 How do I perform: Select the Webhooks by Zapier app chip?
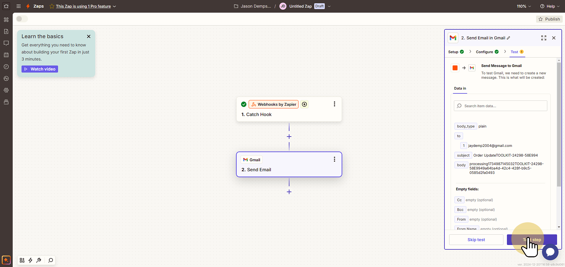[274, 104]
